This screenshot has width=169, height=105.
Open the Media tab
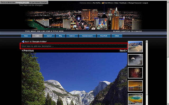click(x=37, y=36)
